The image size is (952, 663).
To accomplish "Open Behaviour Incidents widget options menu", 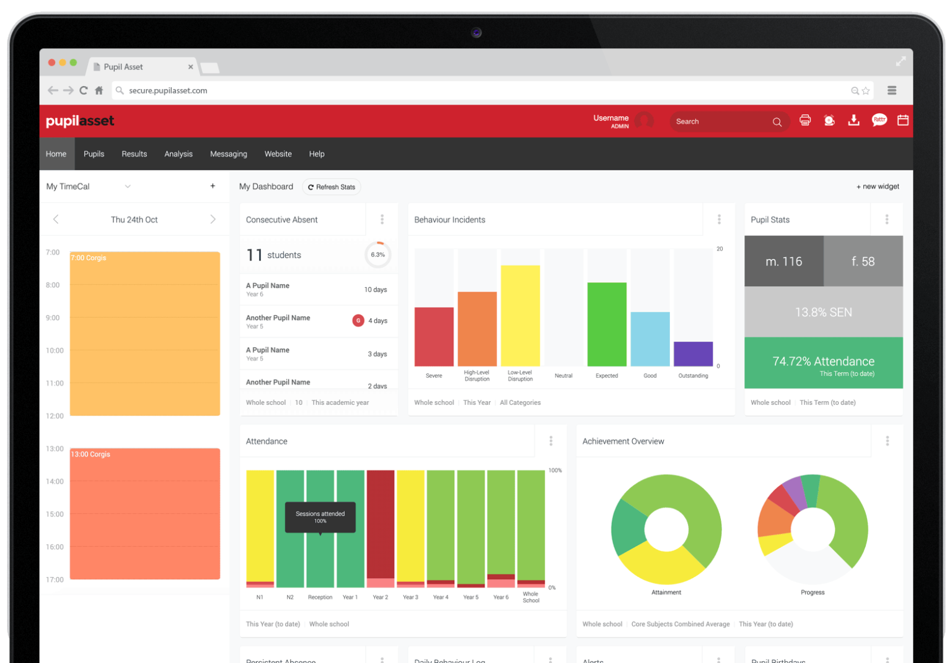I will 719,219.
